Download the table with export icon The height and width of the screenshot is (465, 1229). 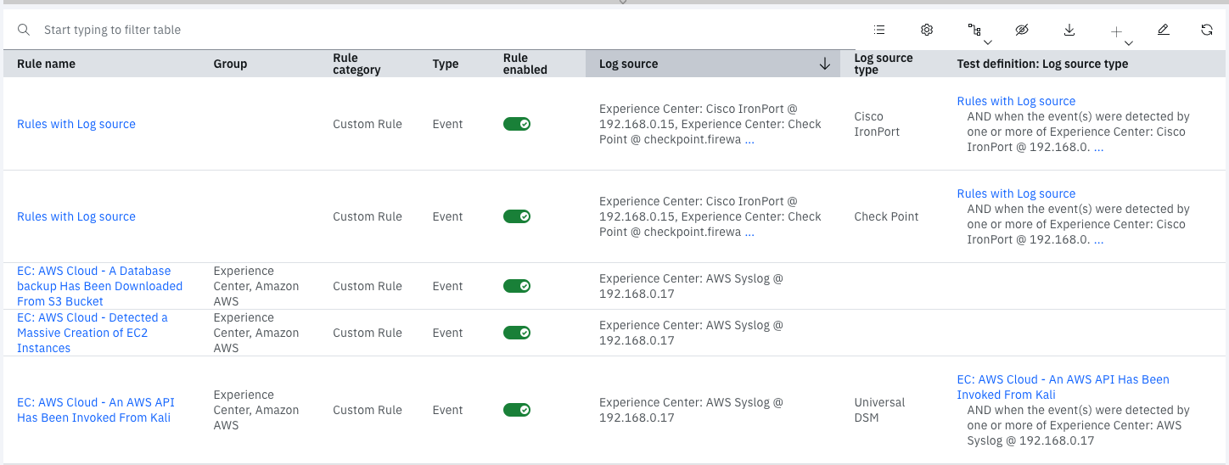tap(1069, 30)
